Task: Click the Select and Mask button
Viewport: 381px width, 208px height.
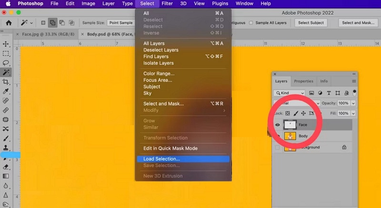Action: point(358,22)
